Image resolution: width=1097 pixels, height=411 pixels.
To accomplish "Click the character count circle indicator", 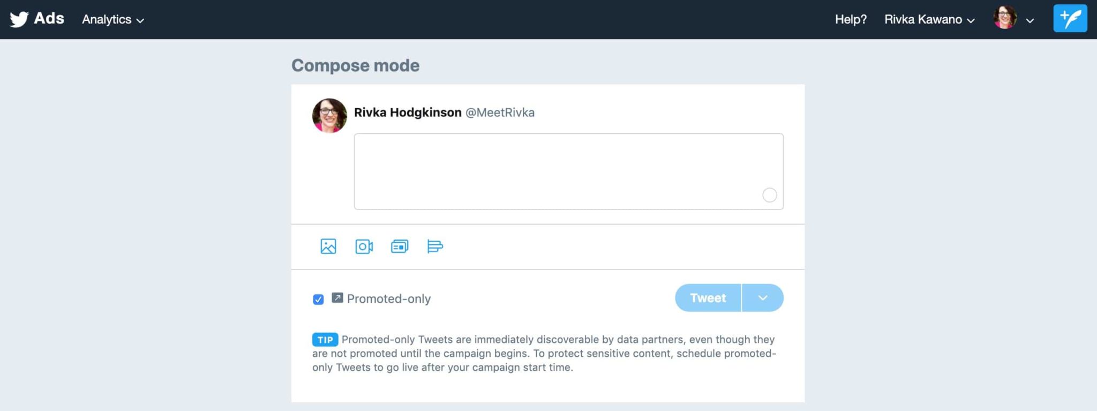I will click(770, 195).
